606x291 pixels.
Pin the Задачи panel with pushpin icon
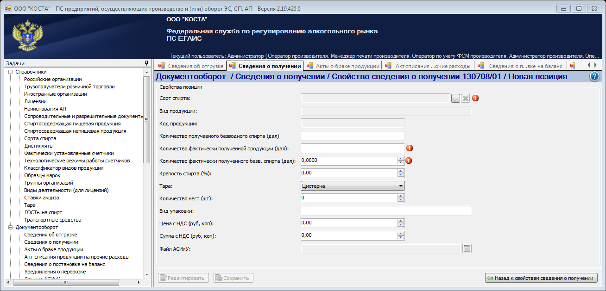146,63
